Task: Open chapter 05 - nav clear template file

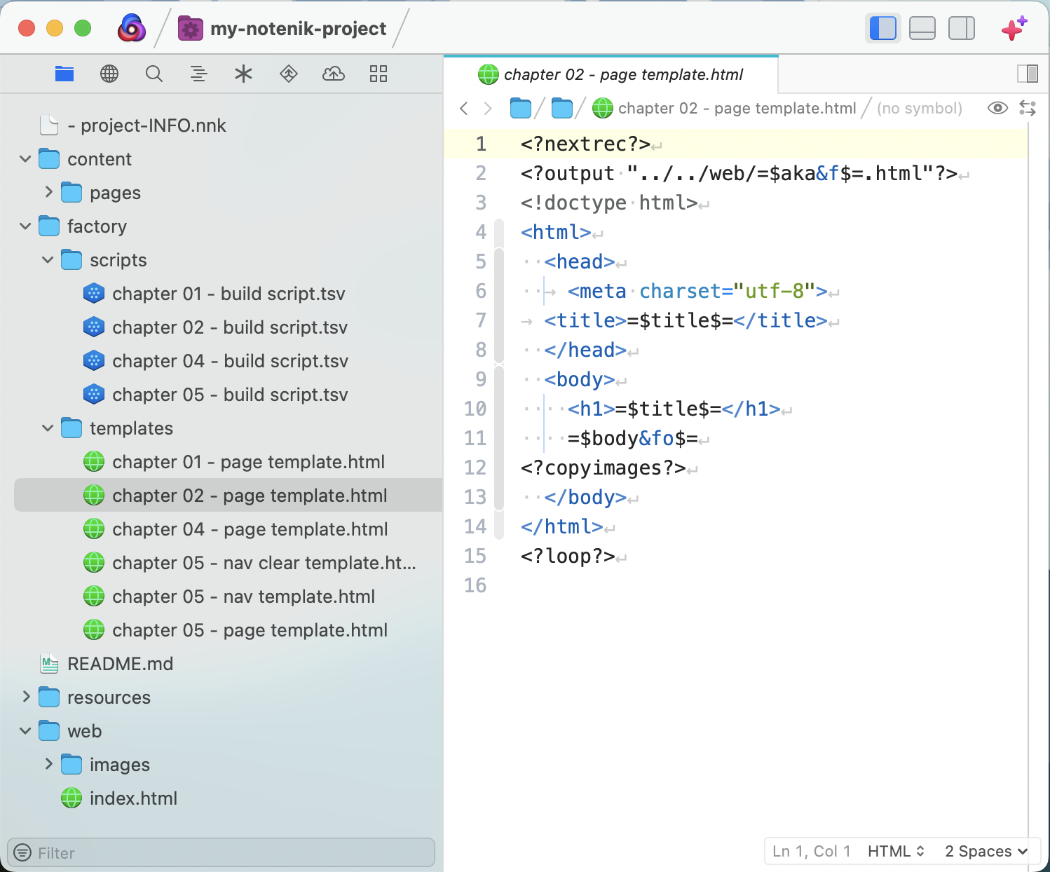Action: (x=264, y=563)
